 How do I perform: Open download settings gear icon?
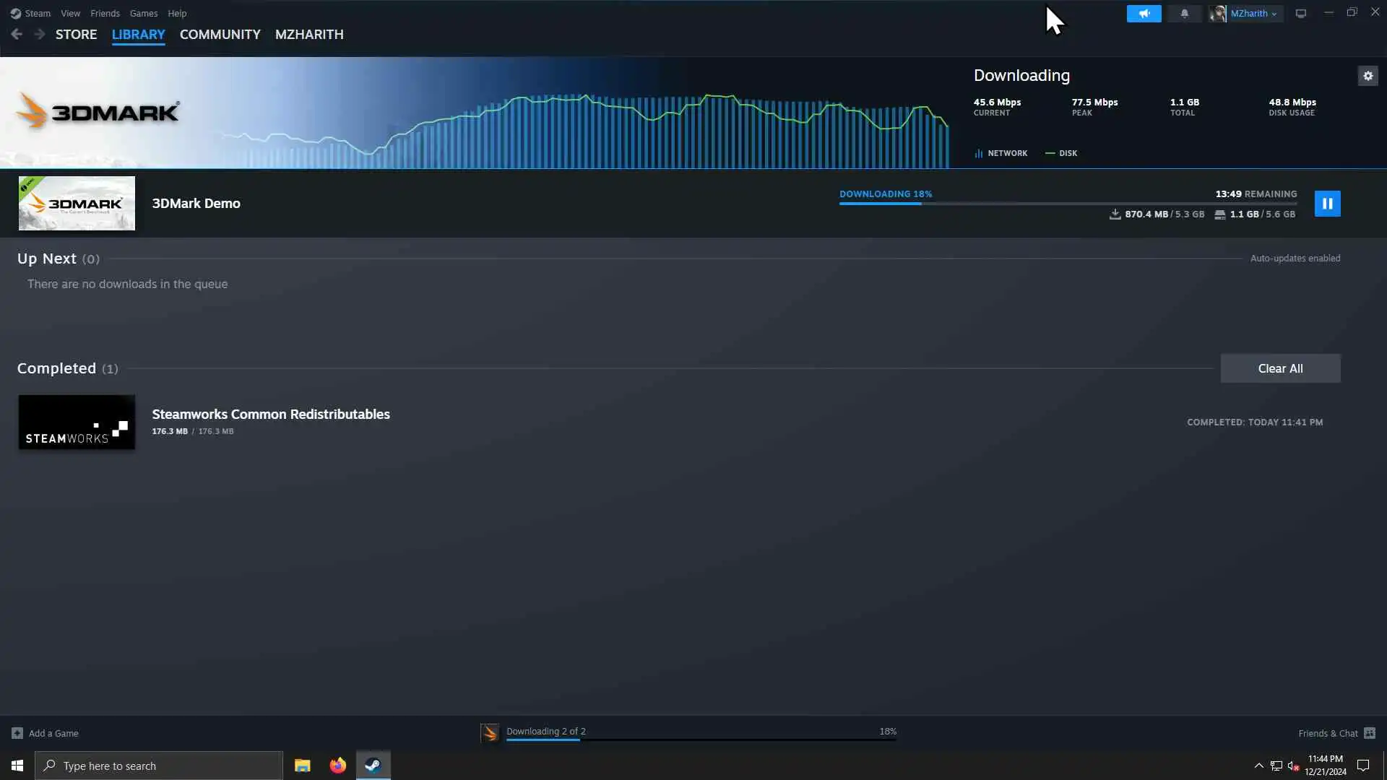tap(1367, 76)
